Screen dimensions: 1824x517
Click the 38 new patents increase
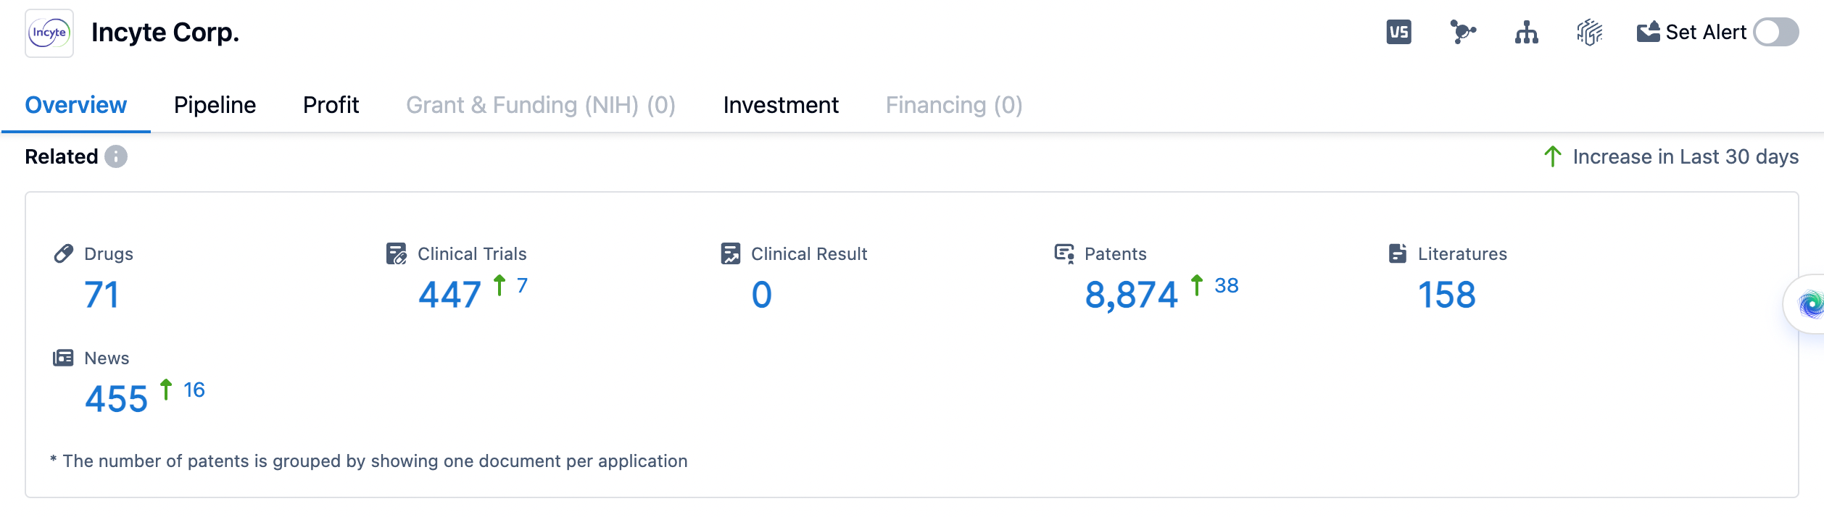coord(1226,285)
